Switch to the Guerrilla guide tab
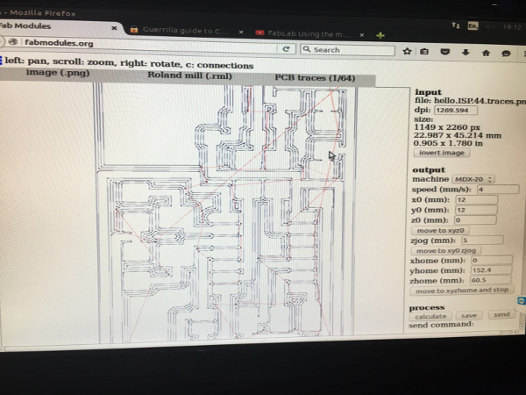 tap(184, 30)
